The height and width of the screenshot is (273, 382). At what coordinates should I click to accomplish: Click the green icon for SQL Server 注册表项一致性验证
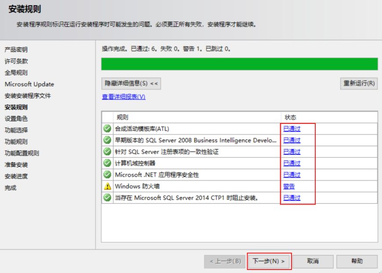point(107,151)
